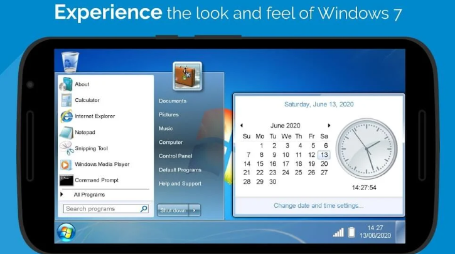Click the digital time 14:27:54

(364, 188)
